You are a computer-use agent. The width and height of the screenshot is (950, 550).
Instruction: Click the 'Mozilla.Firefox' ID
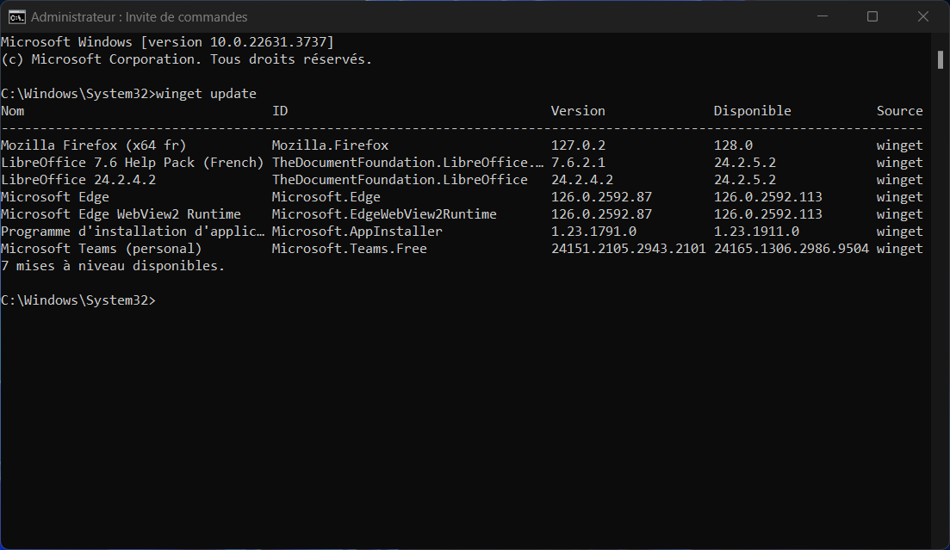coord(330,145)
